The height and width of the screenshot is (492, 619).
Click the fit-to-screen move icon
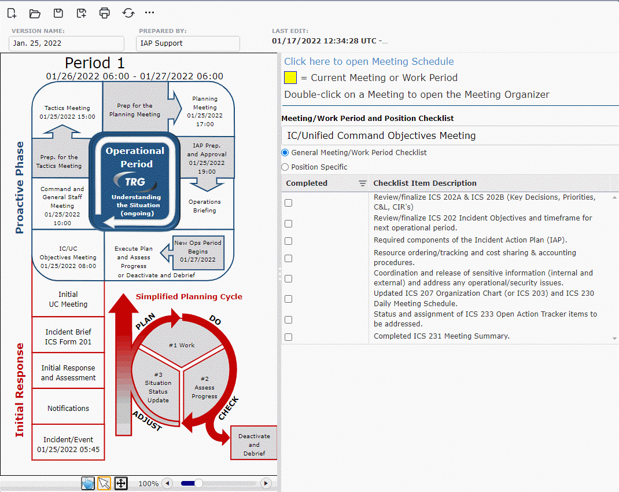[121, 483]
